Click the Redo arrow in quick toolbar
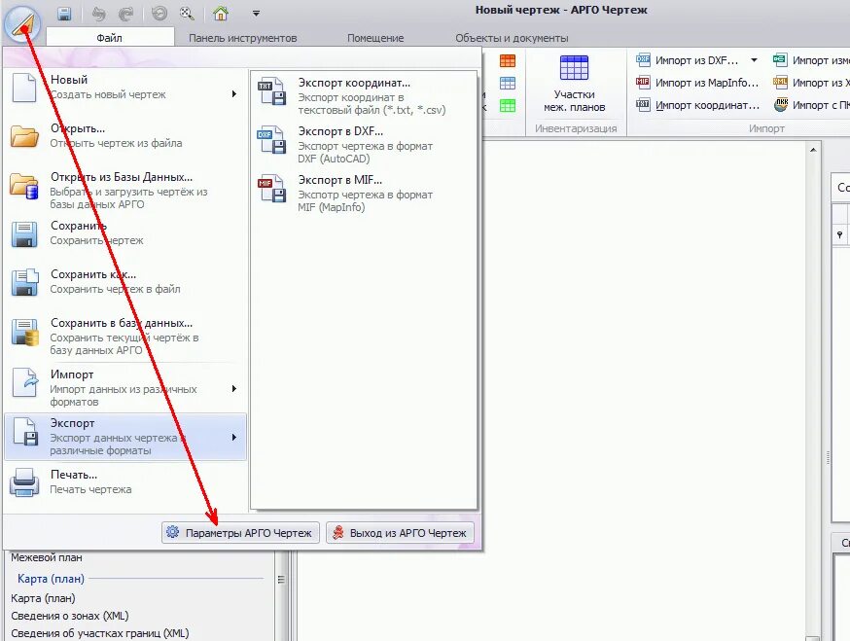This screenshot has width=850, height=641. tap(125, 14)
